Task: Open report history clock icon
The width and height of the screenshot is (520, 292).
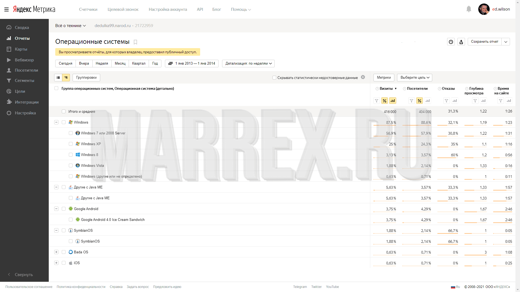Action: point(451,42)
